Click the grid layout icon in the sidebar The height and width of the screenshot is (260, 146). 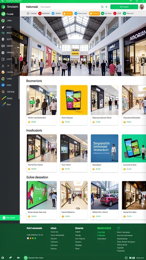click(x=3, y=46)
